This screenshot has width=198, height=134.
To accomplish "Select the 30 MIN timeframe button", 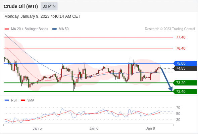I will [x=49, y=6].
